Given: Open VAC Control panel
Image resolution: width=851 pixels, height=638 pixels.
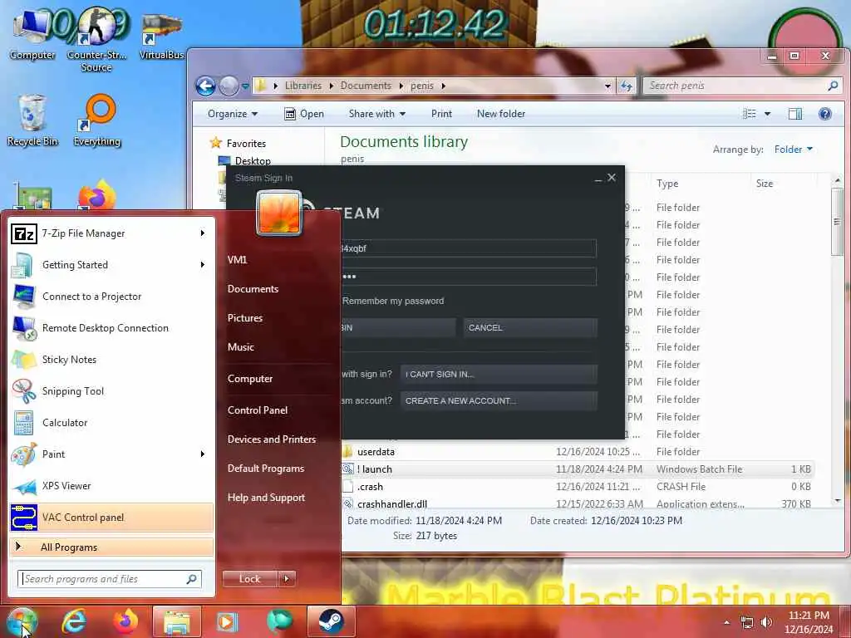Looking at the screenshot, I should coord(111,517).
